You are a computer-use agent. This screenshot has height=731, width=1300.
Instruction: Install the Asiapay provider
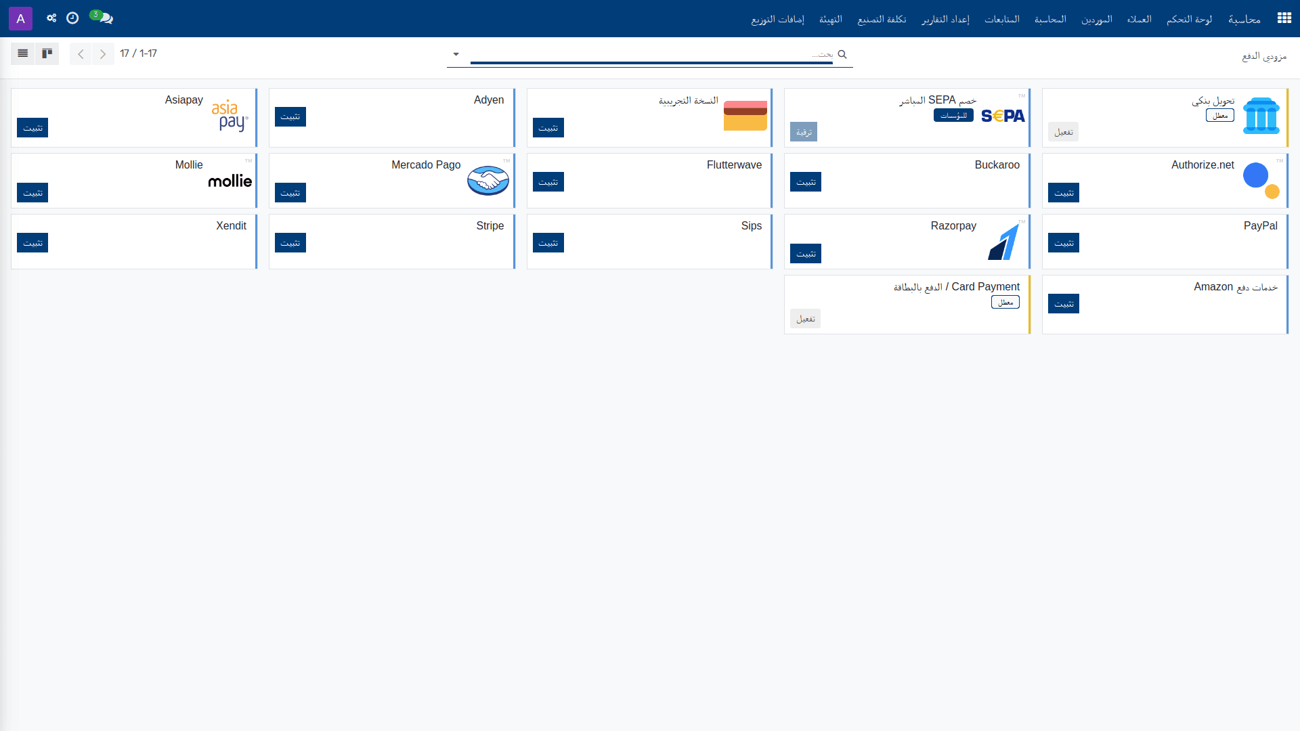pos(32,127)
